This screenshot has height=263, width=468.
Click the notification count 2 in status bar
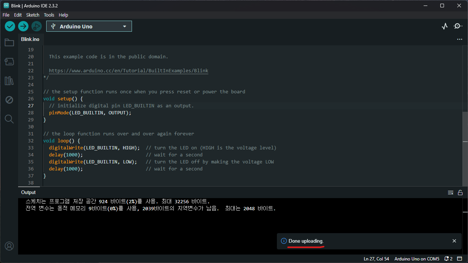pyautogui.click(x=451, y=259)
